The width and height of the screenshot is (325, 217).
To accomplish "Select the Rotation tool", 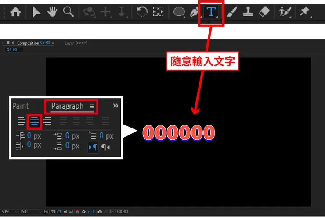I will pyautogui.click(x=142, y=11).
